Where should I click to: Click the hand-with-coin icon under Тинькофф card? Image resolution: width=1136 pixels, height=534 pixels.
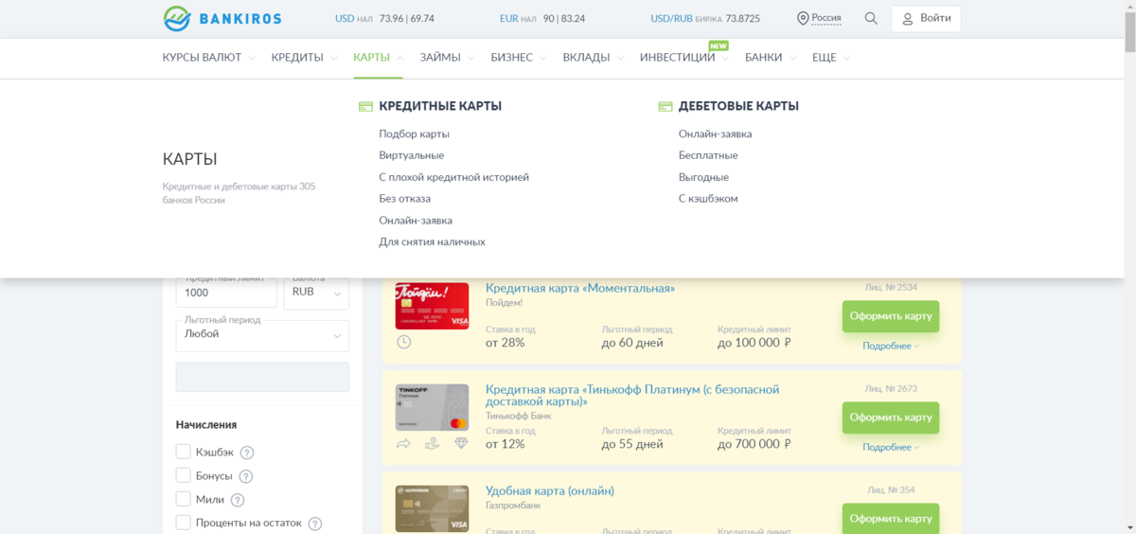tap(433, 443)
